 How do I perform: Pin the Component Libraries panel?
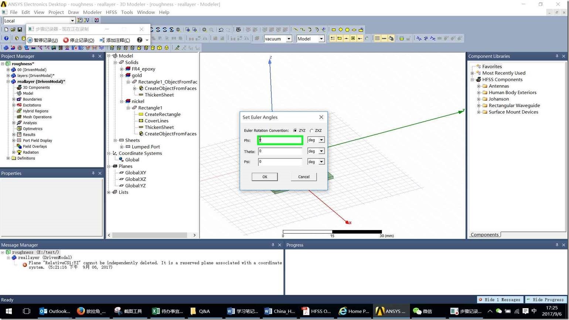pyautogui.click(x=557, y=56)
